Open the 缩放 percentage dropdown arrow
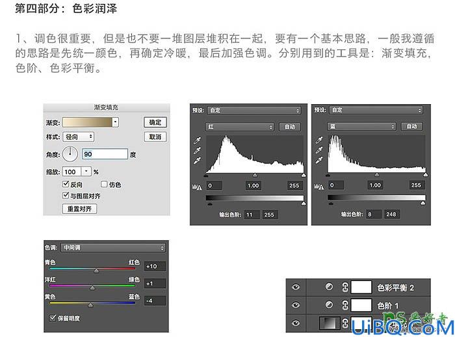Screen dimensions: 455x337 (x=86, y=171)
